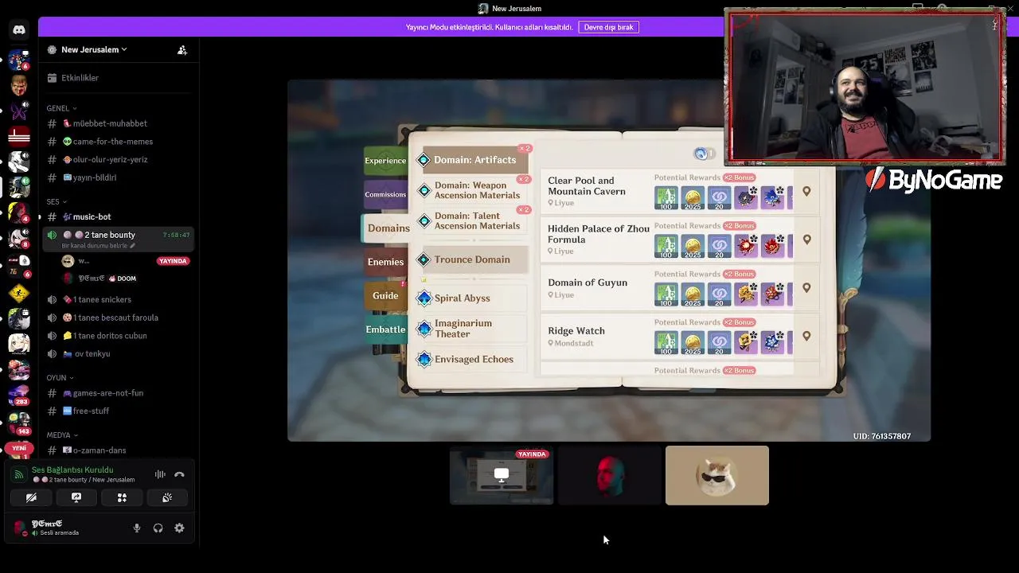The height and width of the screenshot is (573, 1019).
Task: Select the red-lit face participant tile
Action: 609,476
